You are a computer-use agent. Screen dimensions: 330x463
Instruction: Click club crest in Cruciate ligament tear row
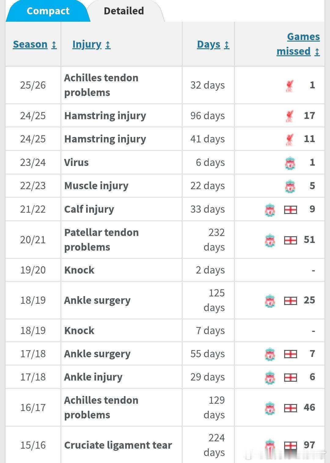tap(270, 446)
